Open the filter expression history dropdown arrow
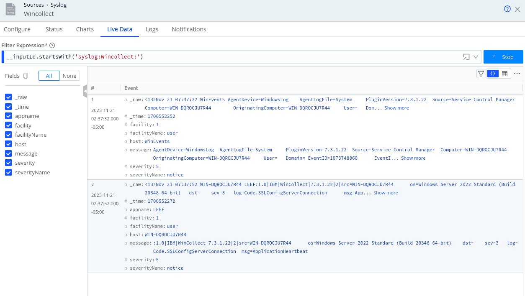This screenshot has width=525, height=296. (476, 57)
